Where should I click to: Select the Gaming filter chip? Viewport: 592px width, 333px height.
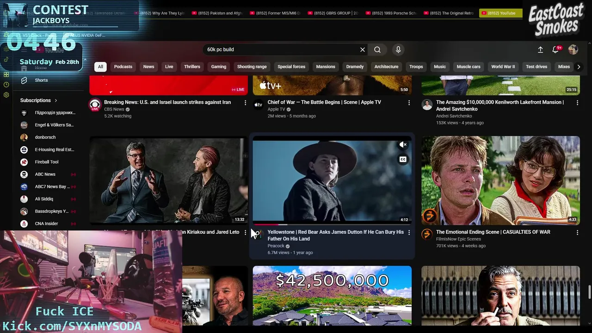pyautogui.click(x=219, y=67)
